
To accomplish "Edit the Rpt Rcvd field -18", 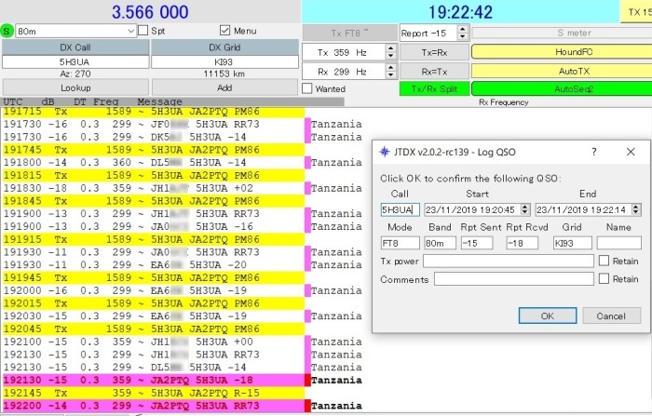I will (x=522, y=243).
